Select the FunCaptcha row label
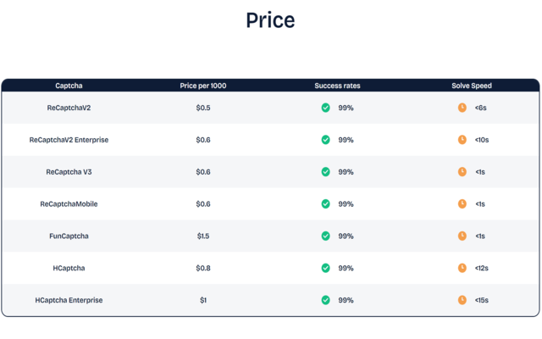 pos(69,236)
